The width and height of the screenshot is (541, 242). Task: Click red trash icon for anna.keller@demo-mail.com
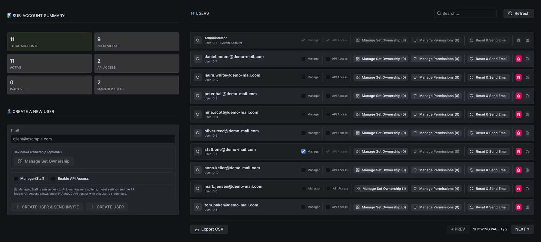(518, 170)
